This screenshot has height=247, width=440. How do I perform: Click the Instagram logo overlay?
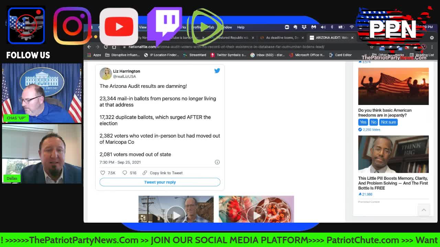pyautogui.click(x=72, y=26)
